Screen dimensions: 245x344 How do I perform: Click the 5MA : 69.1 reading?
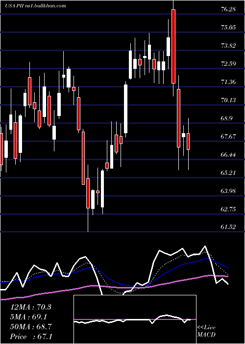tap(28, 317)
